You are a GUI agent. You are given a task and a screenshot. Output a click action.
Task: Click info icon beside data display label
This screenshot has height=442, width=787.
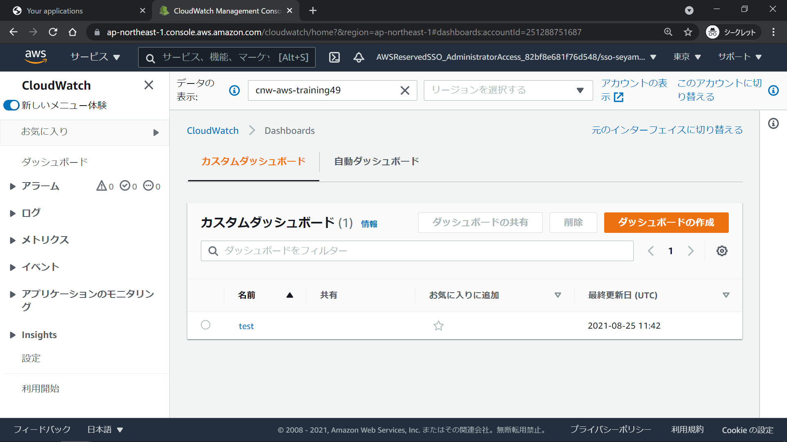(x=234, y=90)
